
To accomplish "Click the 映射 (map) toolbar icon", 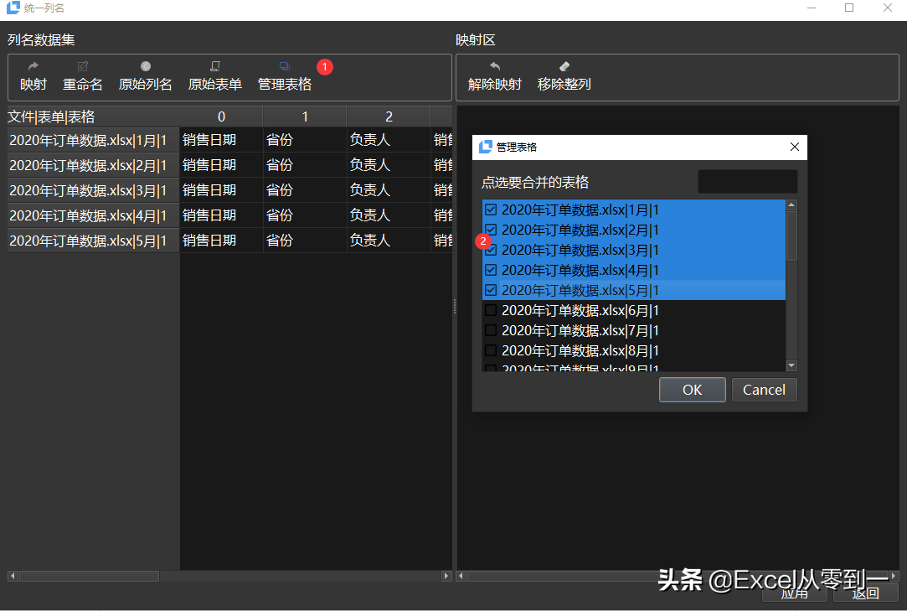I will point(33,66).
